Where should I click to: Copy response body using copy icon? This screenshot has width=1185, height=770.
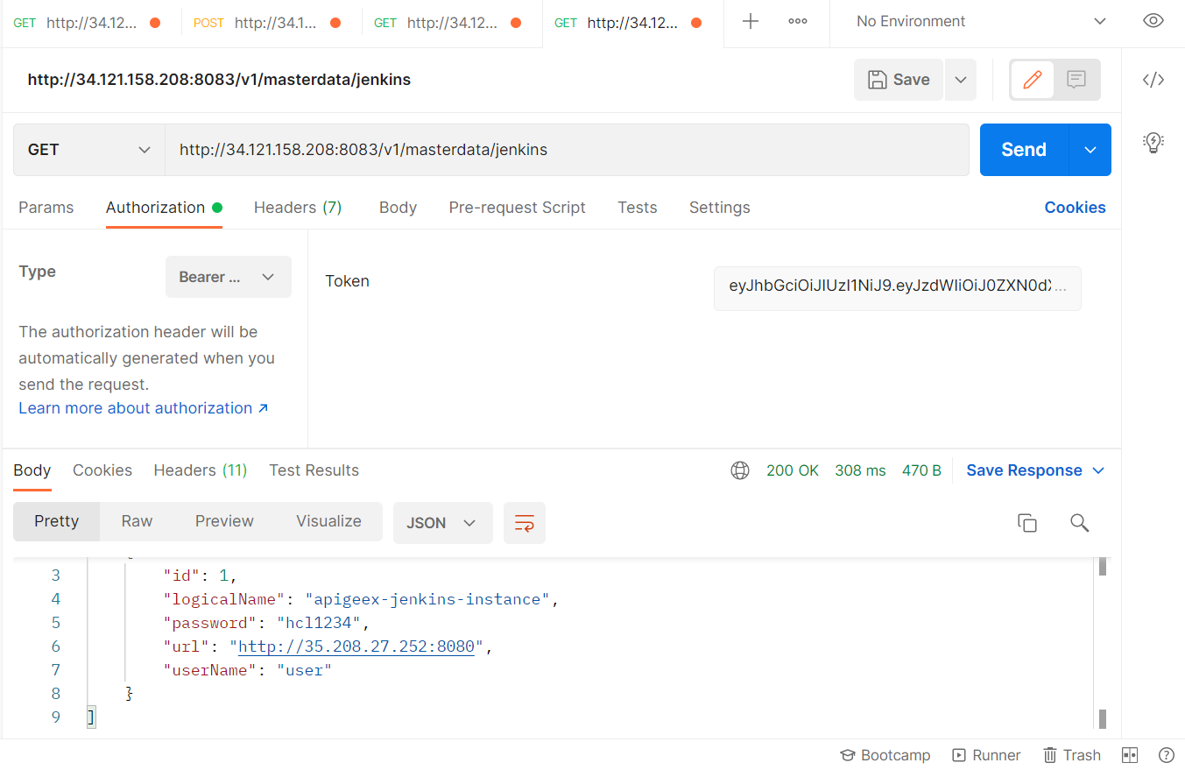pos(1027,523)
